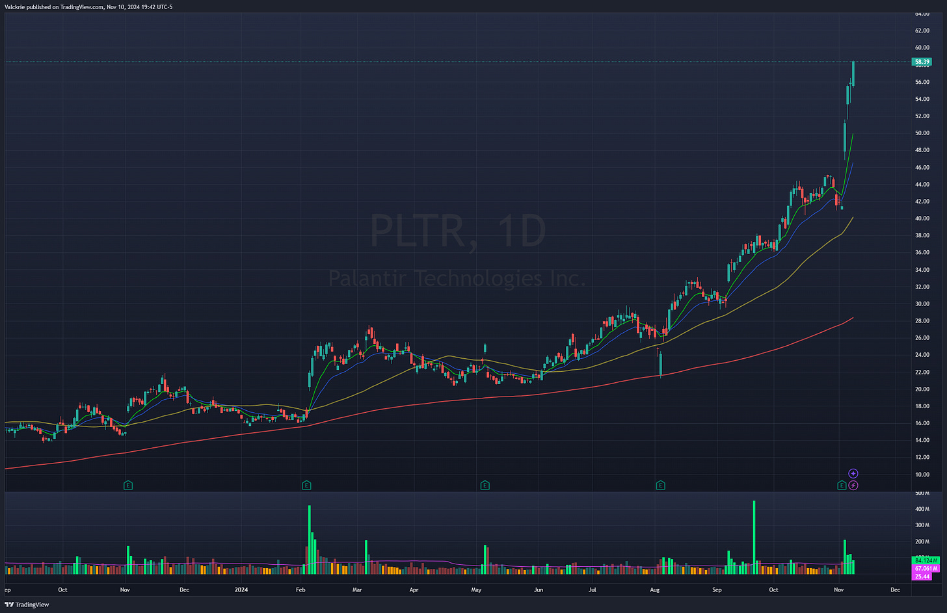Click the 300 M volume axis label
Screen dimensions: 947x613
(x=922, y=525)
